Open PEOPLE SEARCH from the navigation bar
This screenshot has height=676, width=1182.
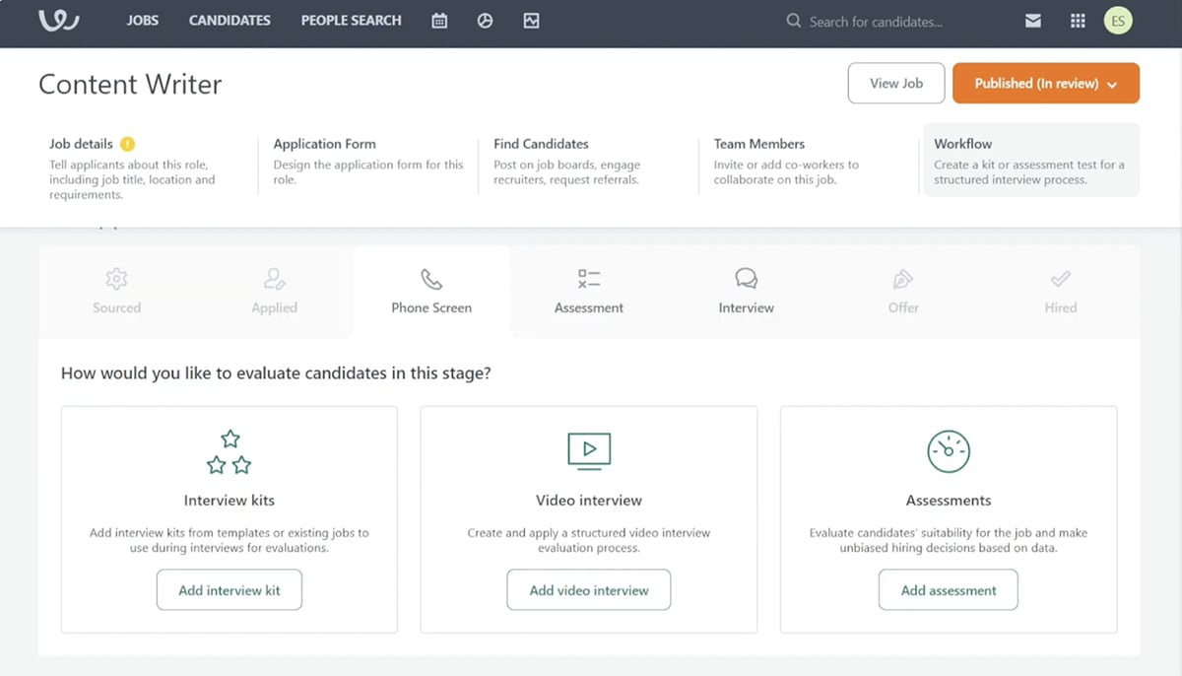[351, 20]
